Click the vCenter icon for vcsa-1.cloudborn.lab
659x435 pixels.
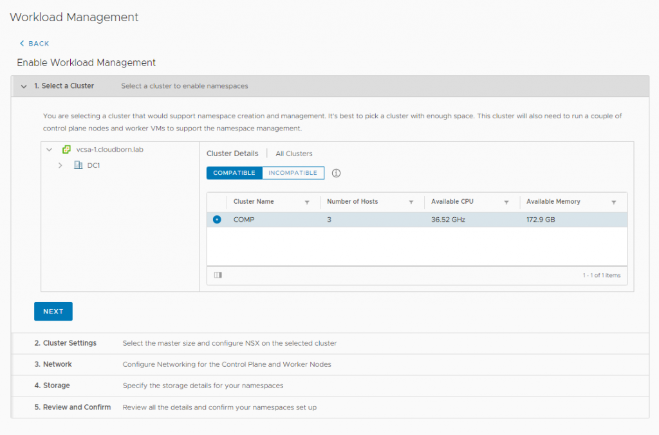click(66, 149)
